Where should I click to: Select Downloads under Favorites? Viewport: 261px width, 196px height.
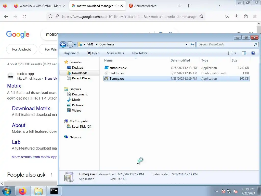(80, 73)
